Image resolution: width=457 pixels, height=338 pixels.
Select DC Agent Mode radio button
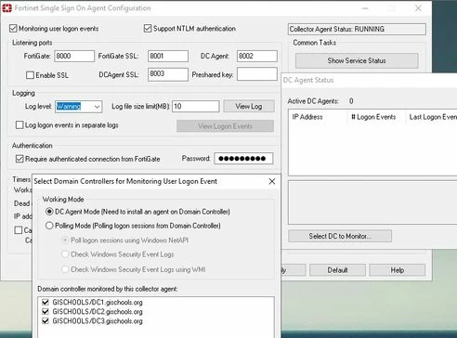coord(49,212)
